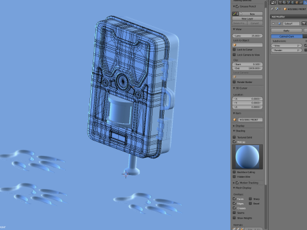Click the orange cube in Lock to Object field
The width and height of the screenshot is (307, 230).
pyautogui.click(x=235, y=45)
